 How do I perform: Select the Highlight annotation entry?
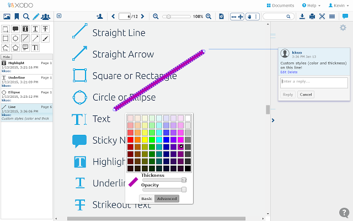coord(26,67)
